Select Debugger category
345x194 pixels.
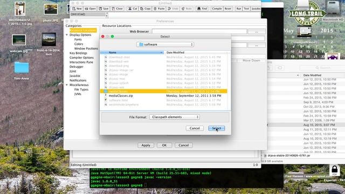[77, 67]
